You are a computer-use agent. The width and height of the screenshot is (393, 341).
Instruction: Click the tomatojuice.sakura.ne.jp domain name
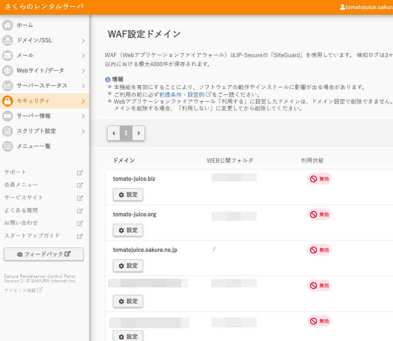[x=145, y=250]
